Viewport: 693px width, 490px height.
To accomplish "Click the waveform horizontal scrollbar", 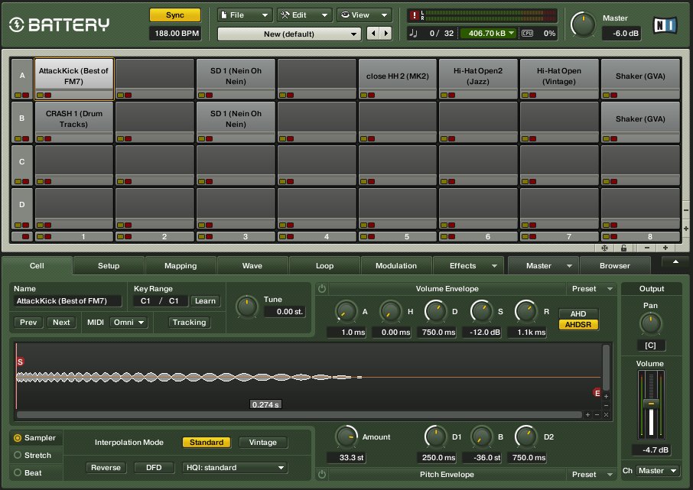I will [299, 415].
